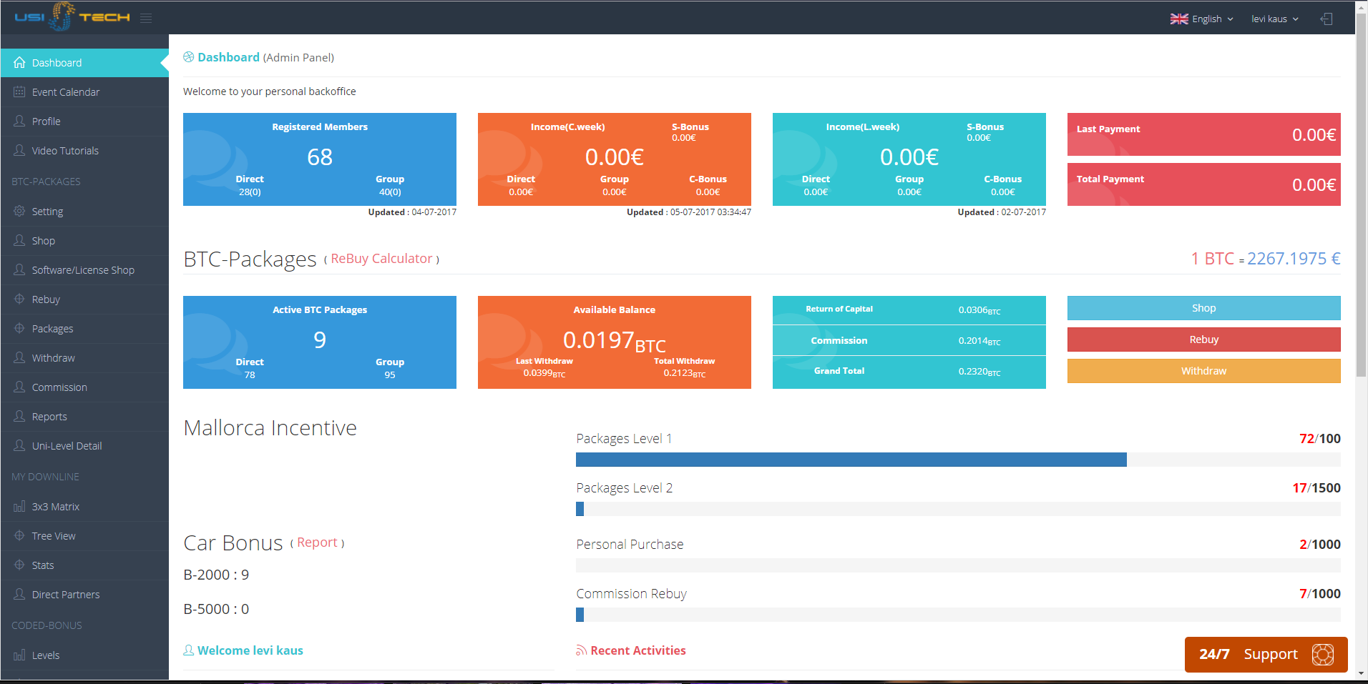Click the Return of Capital row
The image size is (1368, 684).
pos(909,309)
